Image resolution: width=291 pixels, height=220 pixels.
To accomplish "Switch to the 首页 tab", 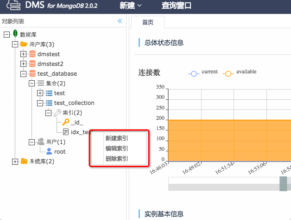I will (147, 22).
